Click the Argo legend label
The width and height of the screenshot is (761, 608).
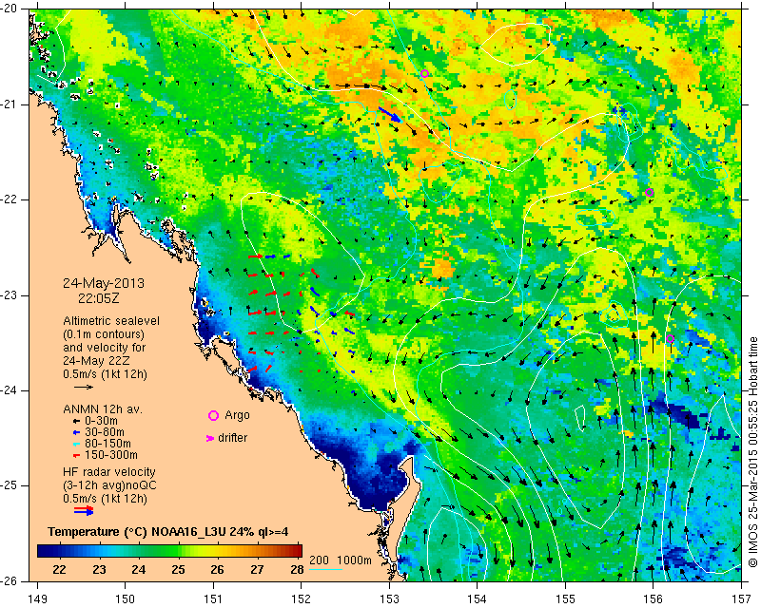point(237,415)
